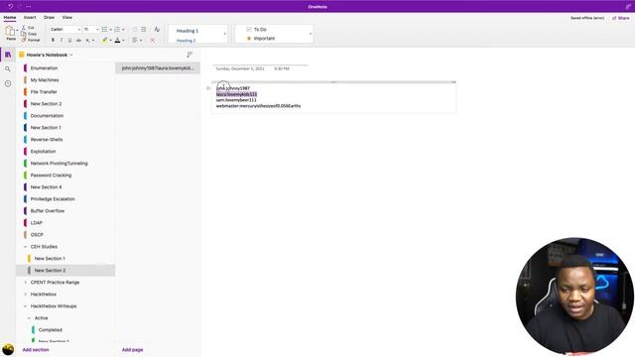Switch to the Home tab

pos(10,18)
